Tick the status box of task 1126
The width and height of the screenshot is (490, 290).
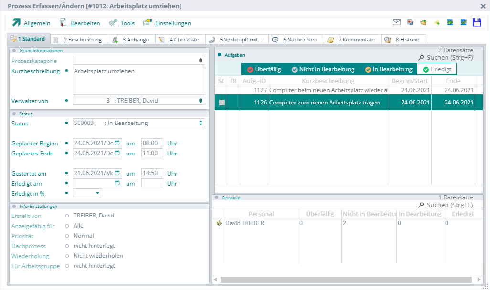point(222,103)
